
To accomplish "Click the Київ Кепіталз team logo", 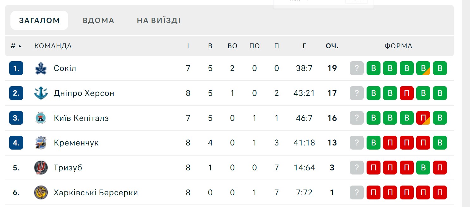I will coord(41,118).
